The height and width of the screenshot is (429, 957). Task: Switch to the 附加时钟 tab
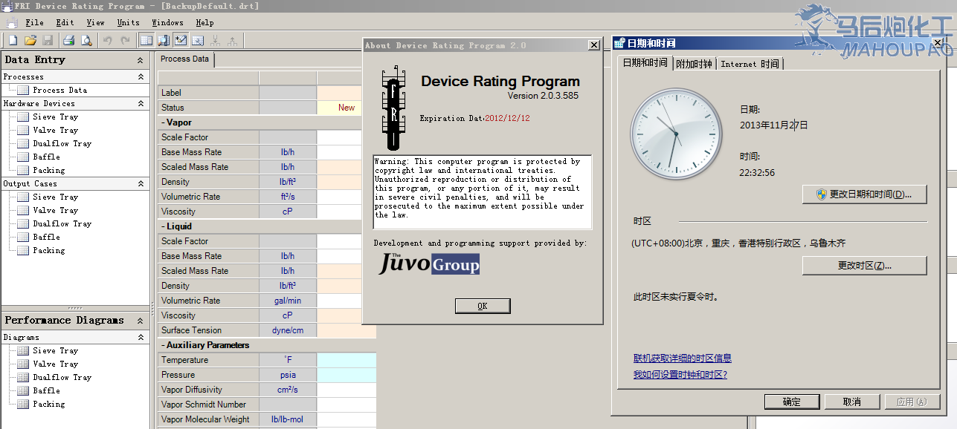coord(694,64)
